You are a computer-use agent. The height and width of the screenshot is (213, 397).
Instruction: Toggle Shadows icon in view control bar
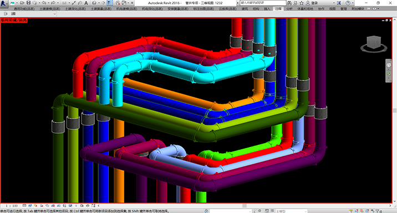(x=42, y=205)
